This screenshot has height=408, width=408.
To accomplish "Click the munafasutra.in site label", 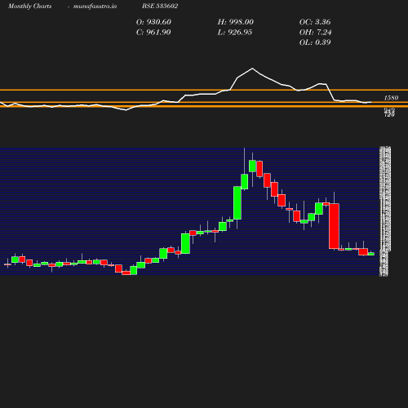I will (x=95, y=6).
